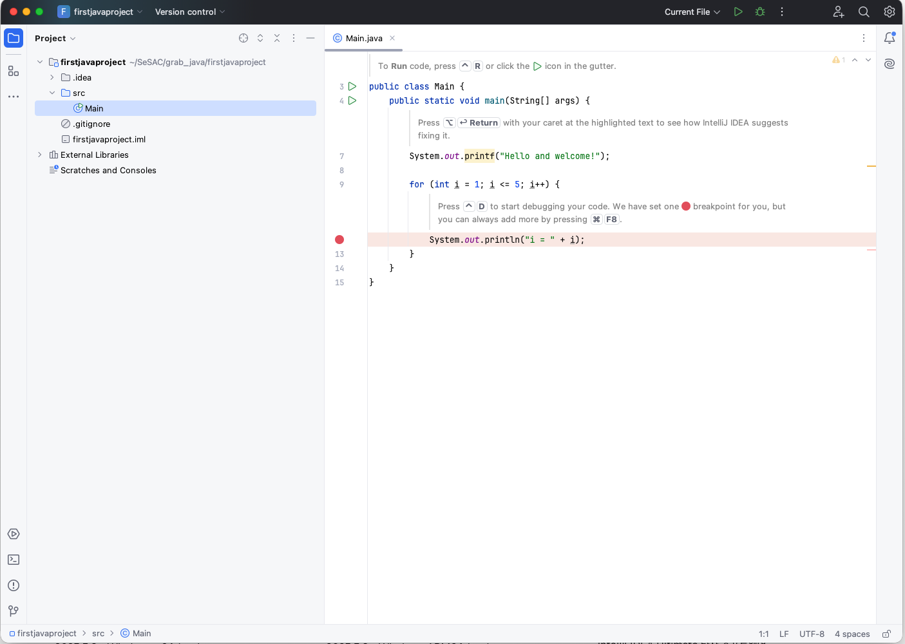Open Notifications bell

tap(890, 38)
